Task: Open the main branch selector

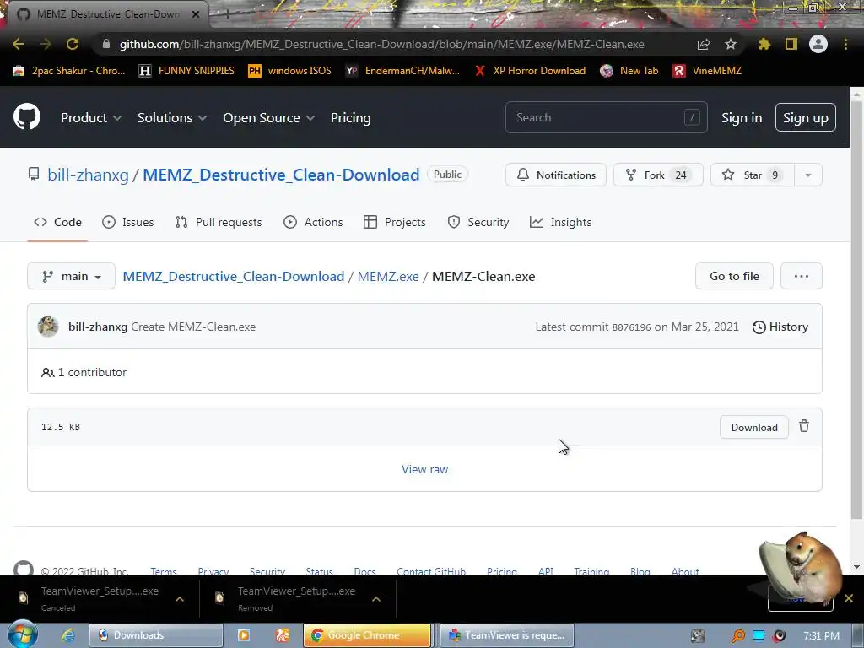Action: pos(71,276)
